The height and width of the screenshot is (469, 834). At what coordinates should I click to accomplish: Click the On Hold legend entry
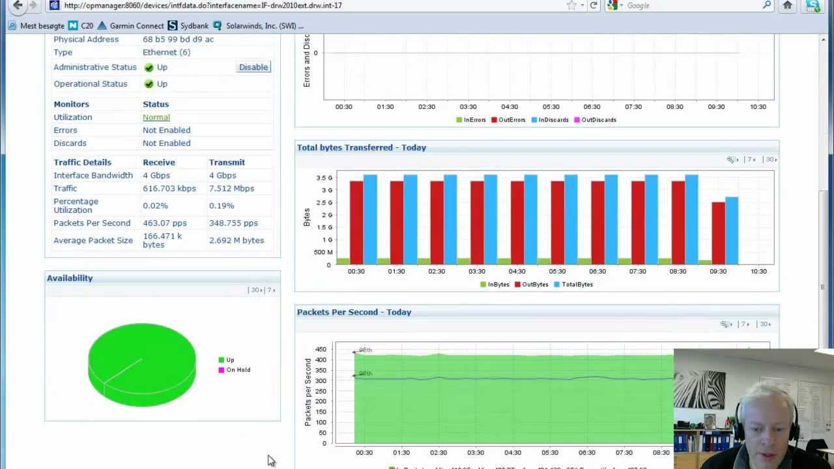(234, 370)
